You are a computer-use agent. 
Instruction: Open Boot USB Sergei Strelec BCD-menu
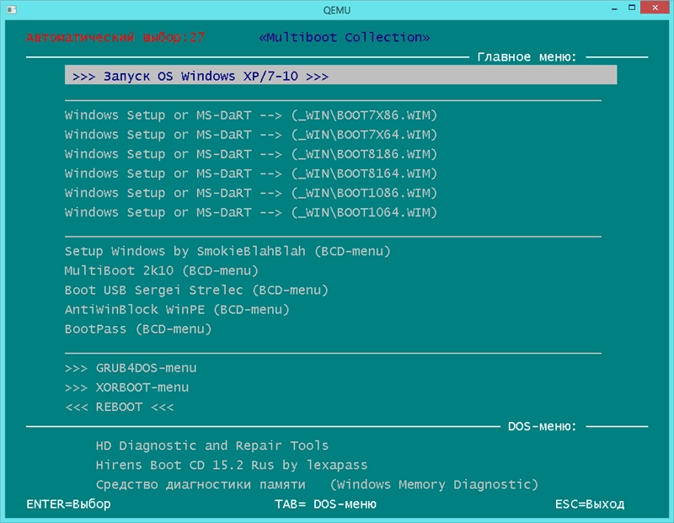[196, 290]
